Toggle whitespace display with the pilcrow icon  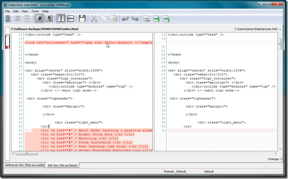49,19
